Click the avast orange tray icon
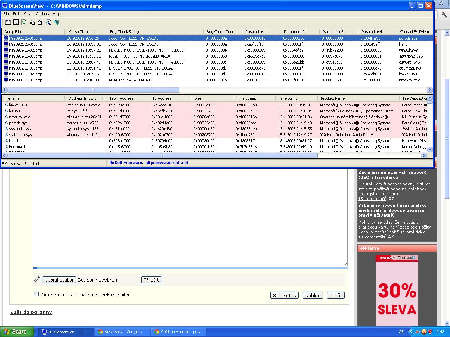The image size is (450, 337). click(x=424, y=332)
